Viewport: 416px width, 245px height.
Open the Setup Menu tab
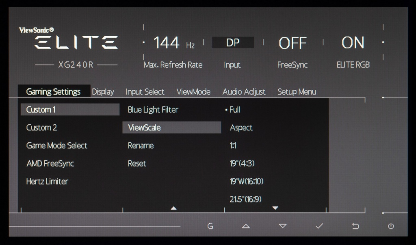coord(297,92)
